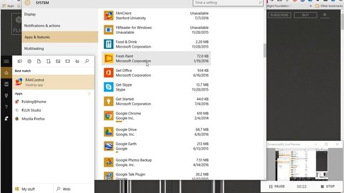Select Apps & features section
This screenshot has width=344, height=193.
click(60, 37)
